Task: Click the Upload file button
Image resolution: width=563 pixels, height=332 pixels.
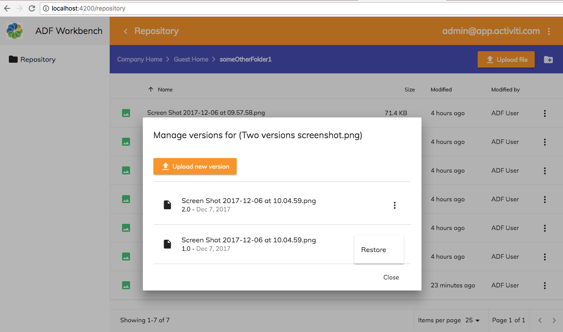Action: coord(506,60)
